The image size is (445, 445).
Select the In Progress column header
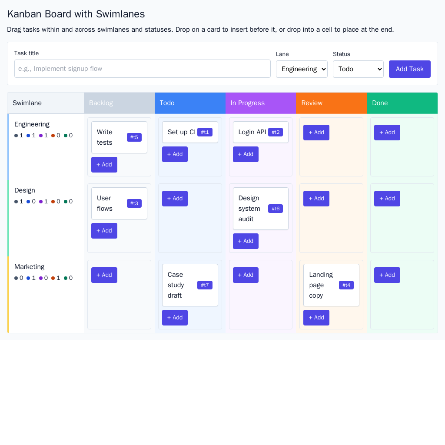point(261,103)
